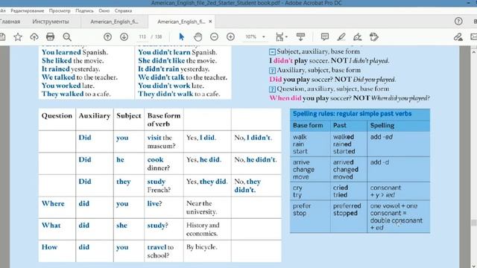Click 'They didn't walk to a cafe.' sentence
The image size is (477, 268).
click(x=179, y=94)
